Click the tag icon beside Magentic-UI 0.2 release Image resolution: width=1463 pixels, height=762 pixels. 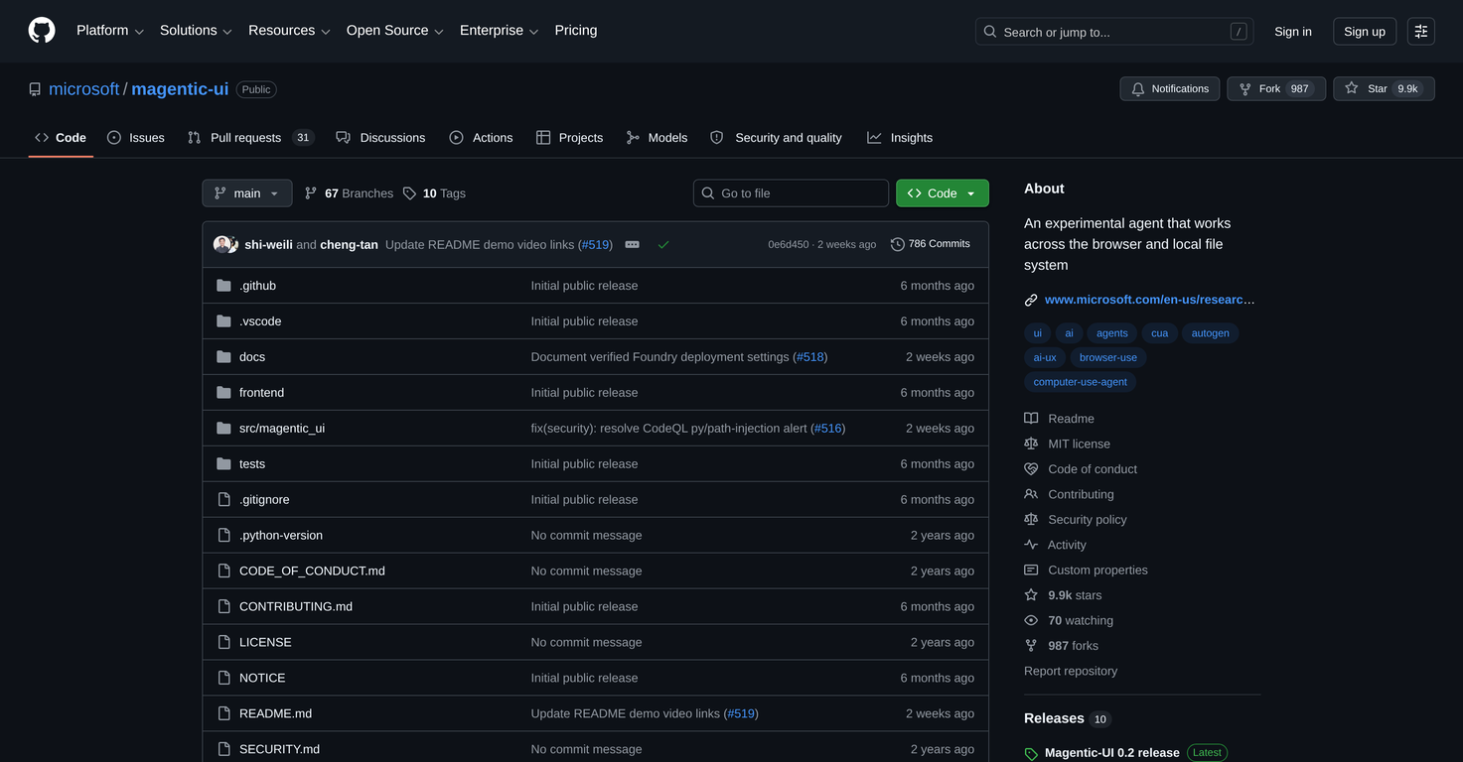[1031, 754]
